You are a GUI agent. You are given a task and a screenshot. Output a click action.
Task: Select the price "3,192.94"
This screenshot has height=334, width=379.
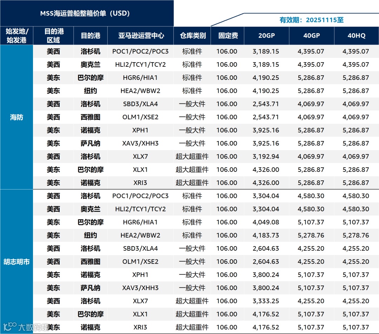click(266, 156)
